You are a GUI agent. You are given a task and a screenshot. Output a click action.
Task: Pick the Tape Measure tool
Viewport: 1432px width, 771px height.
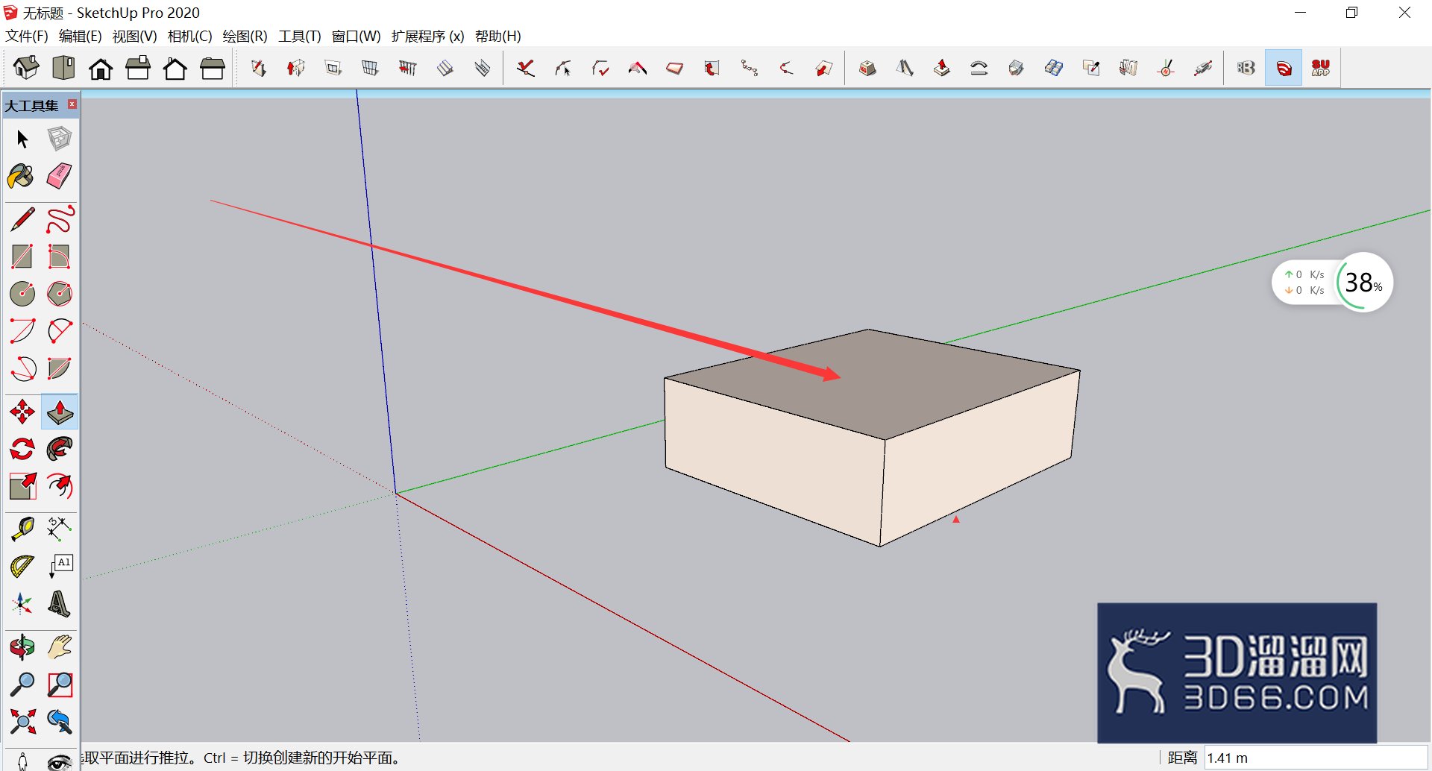coord(22,529)
